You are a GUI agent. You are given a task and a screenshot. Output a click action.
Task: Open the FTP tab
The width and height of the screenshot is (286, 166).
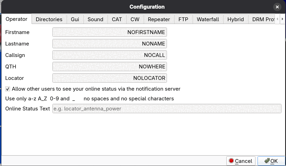coord(183,19)
